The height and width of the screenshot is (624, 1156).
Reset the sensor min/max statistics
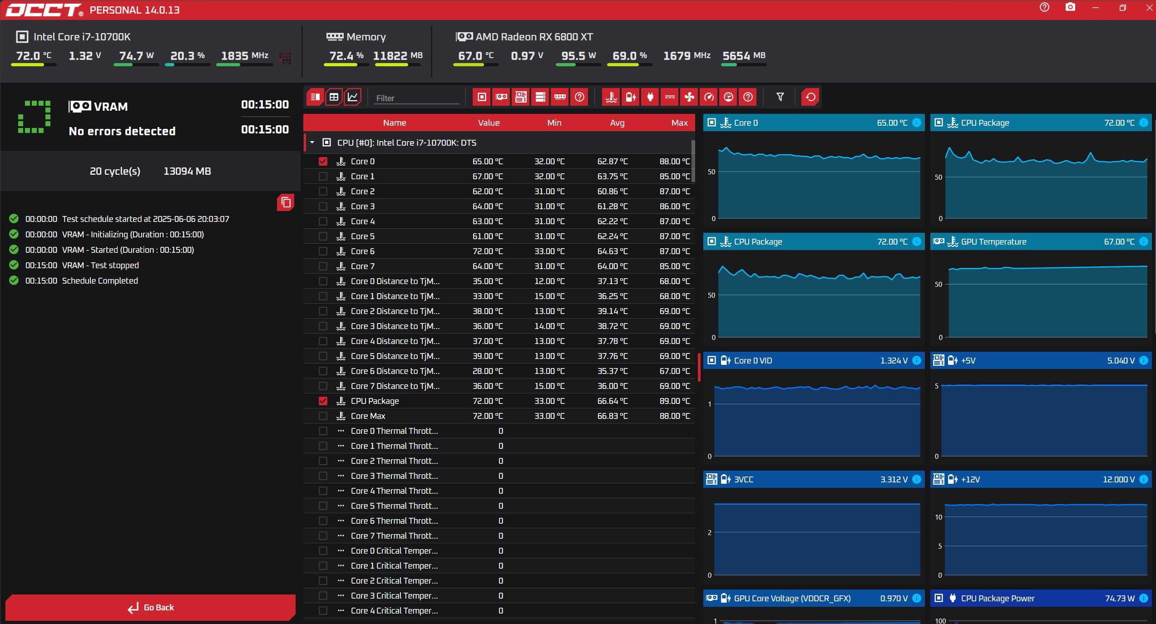point(810,97)
